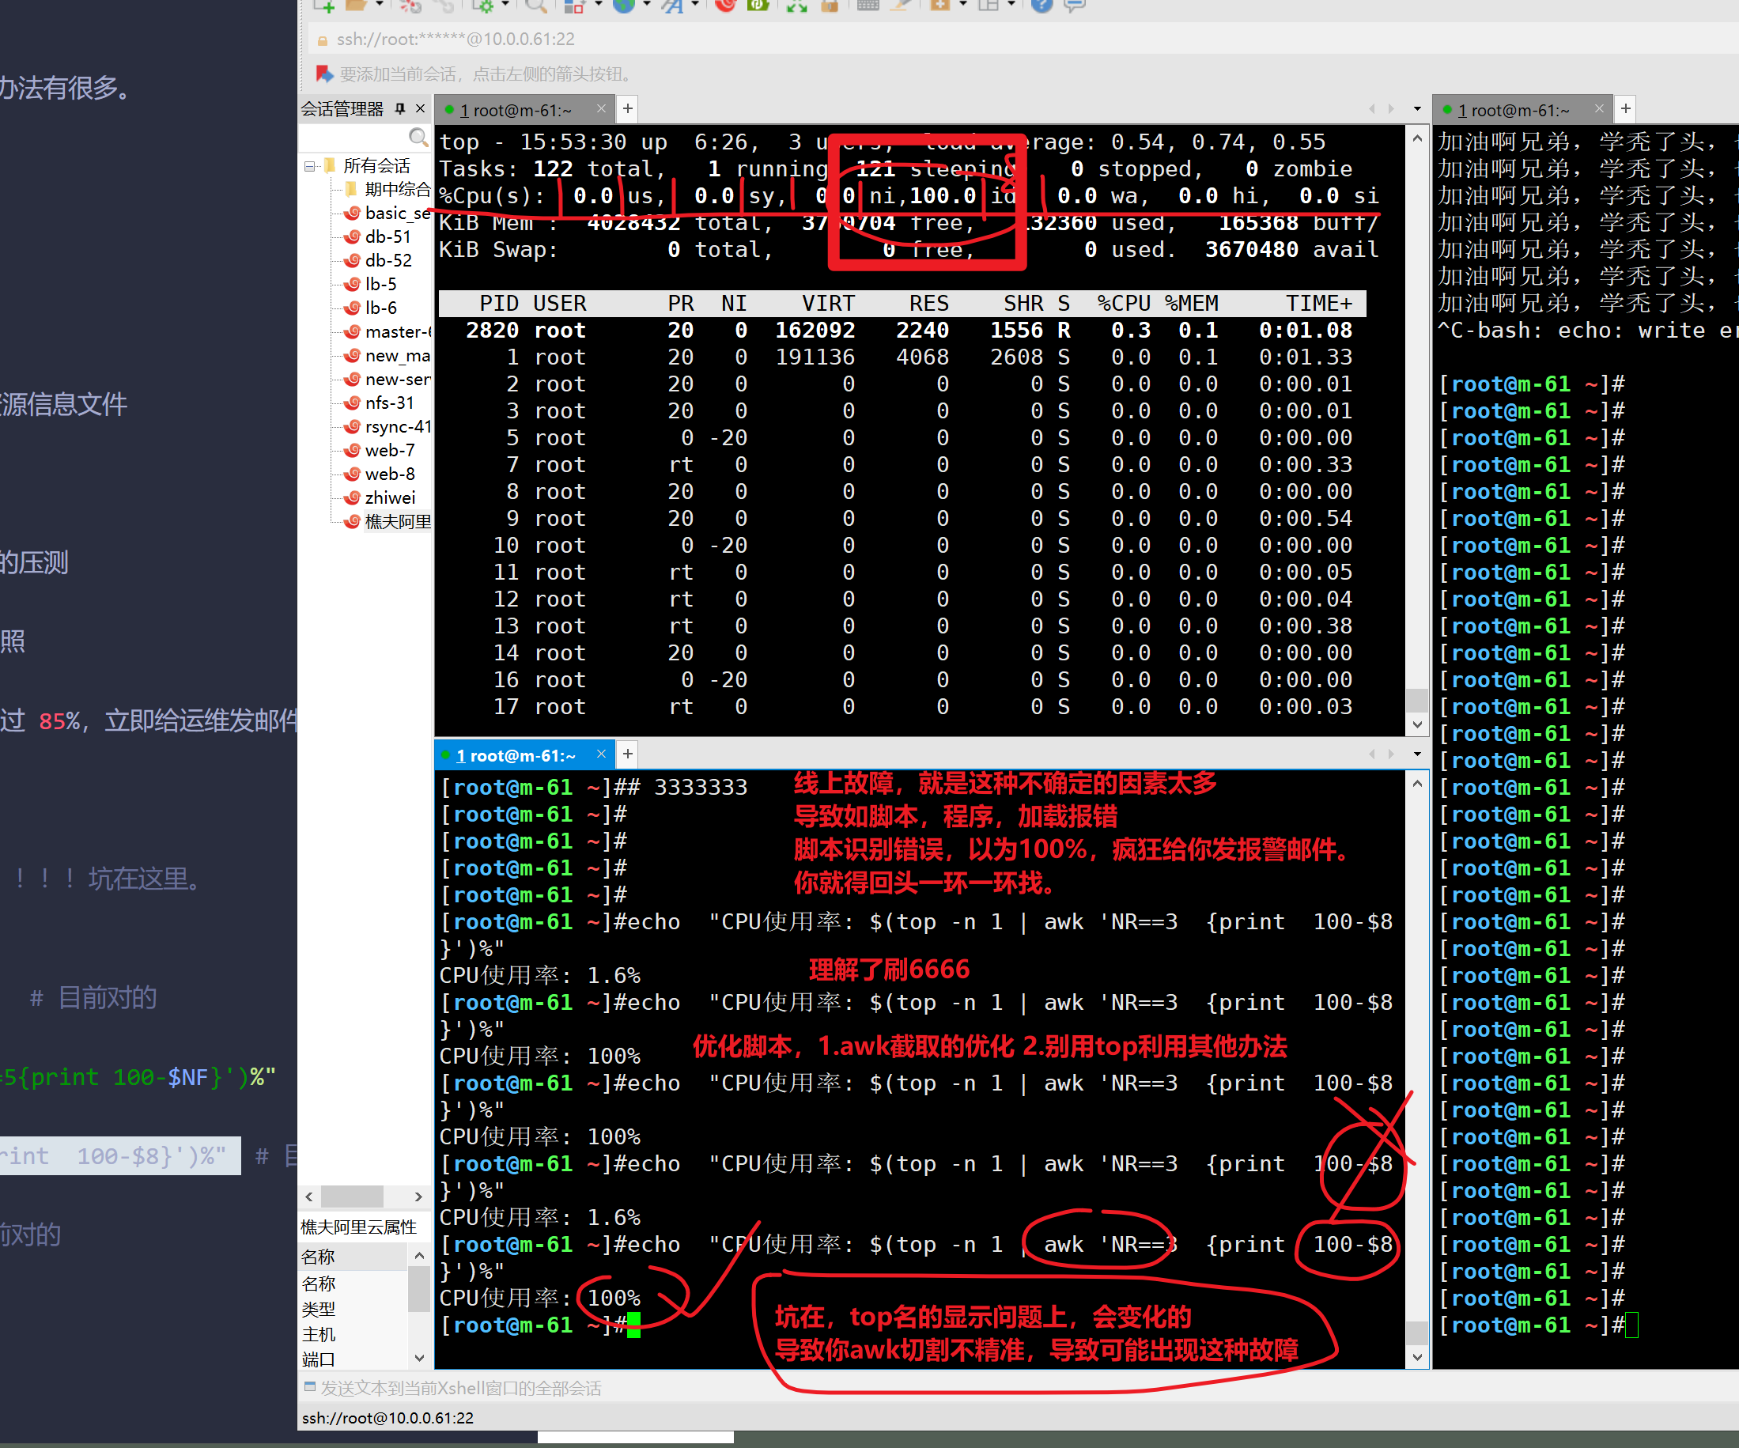Viewport: 1739px width, 1448px height.
Task: Add new tab in bottom terminal pane
Action: coord(628,754)
